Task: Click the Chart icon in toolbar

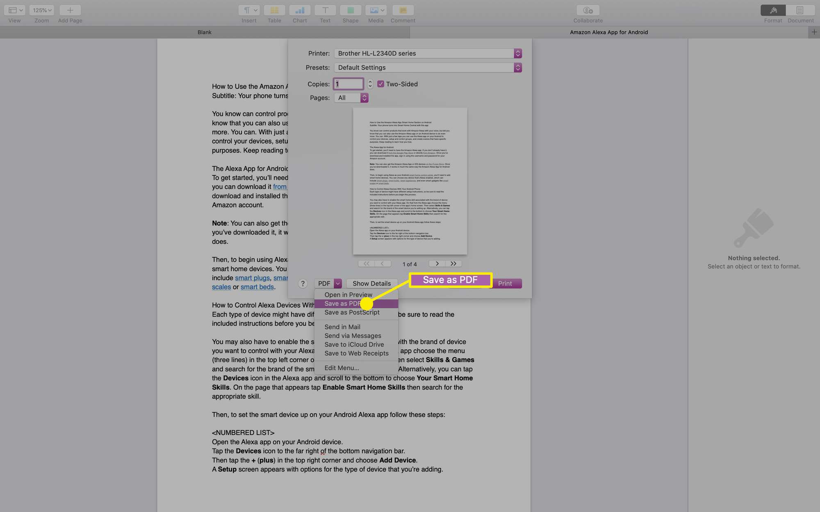Action: [x=299, y=9]
